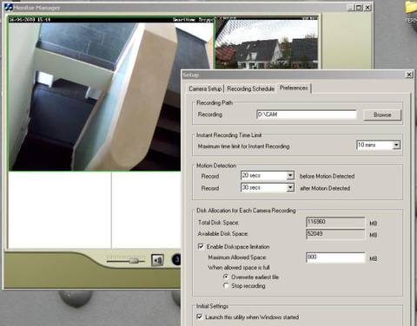Open the Monitor Manager title bar icon
Screen dimensions: 417x326
point(9,8)
